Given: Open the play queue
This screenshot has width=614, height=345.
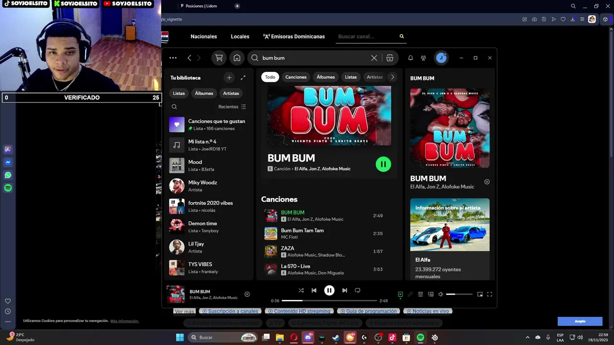Looking at the screenshot, I should pos(420,294).
